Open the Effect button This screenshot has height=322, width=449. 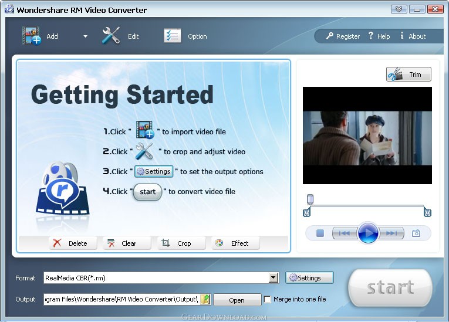click(x=235, y=243)
